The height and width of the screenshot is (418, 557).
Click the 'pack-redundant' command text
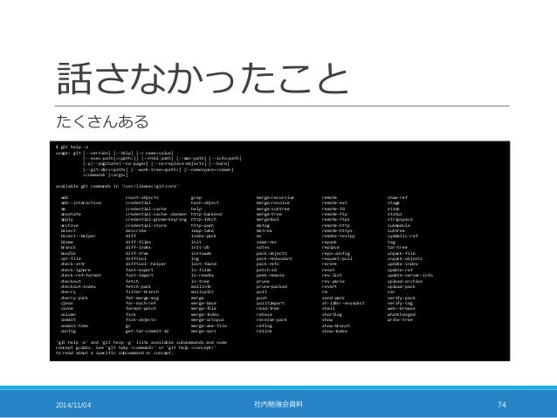pyautogui.click(x=274, y=259)
